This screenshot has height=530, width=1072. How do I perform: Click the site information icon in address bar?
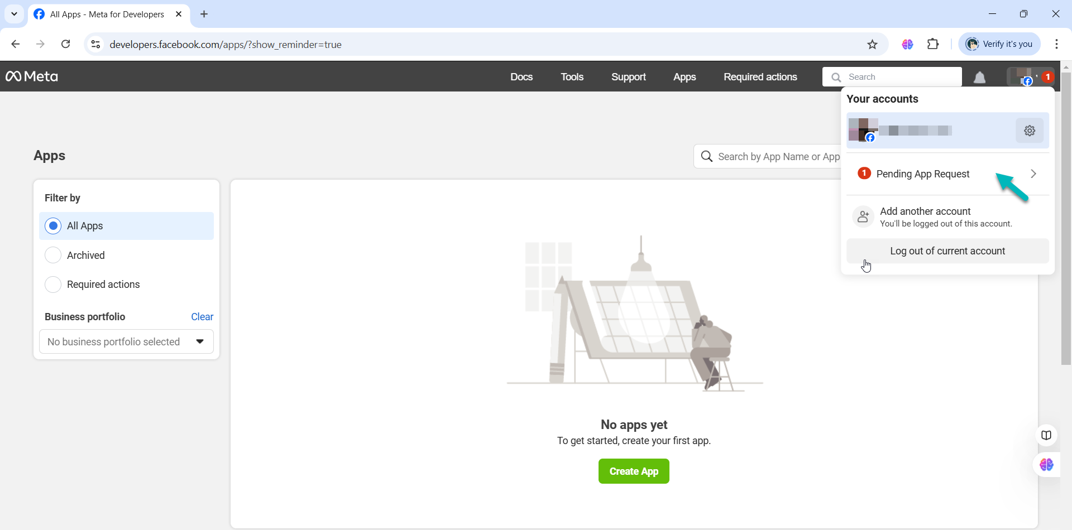[95, 44]
